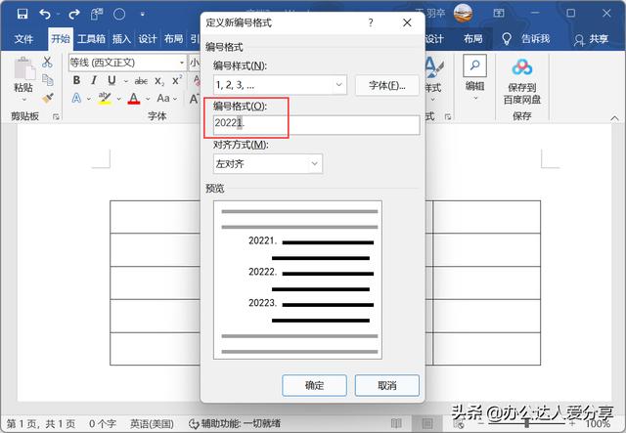Switch to the 工具箱 tab
The width and height of the screenshot is (626, 433).
tap(91, 39)
